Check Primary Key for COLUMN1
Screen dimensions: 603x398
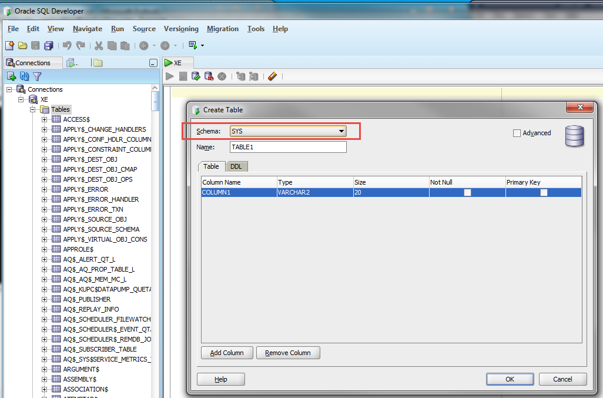pos(544,192)
